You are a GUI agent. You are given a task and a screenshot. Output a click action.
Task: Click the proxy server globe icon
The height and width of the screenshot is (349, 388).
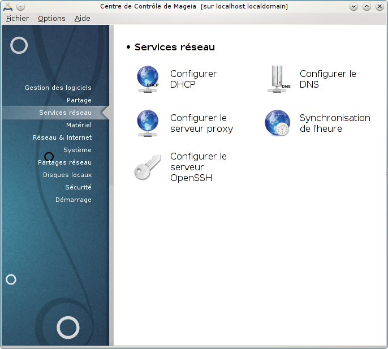pos(148,123)
